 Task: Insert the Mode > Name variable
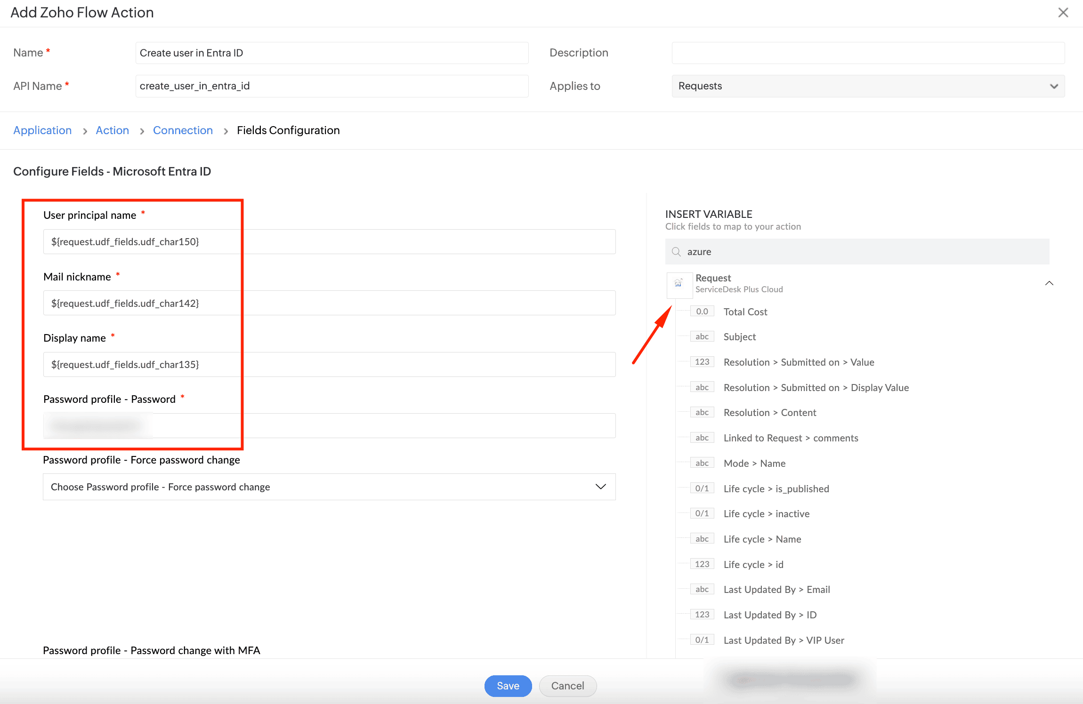pyautogui.click(x=754, y=464)
